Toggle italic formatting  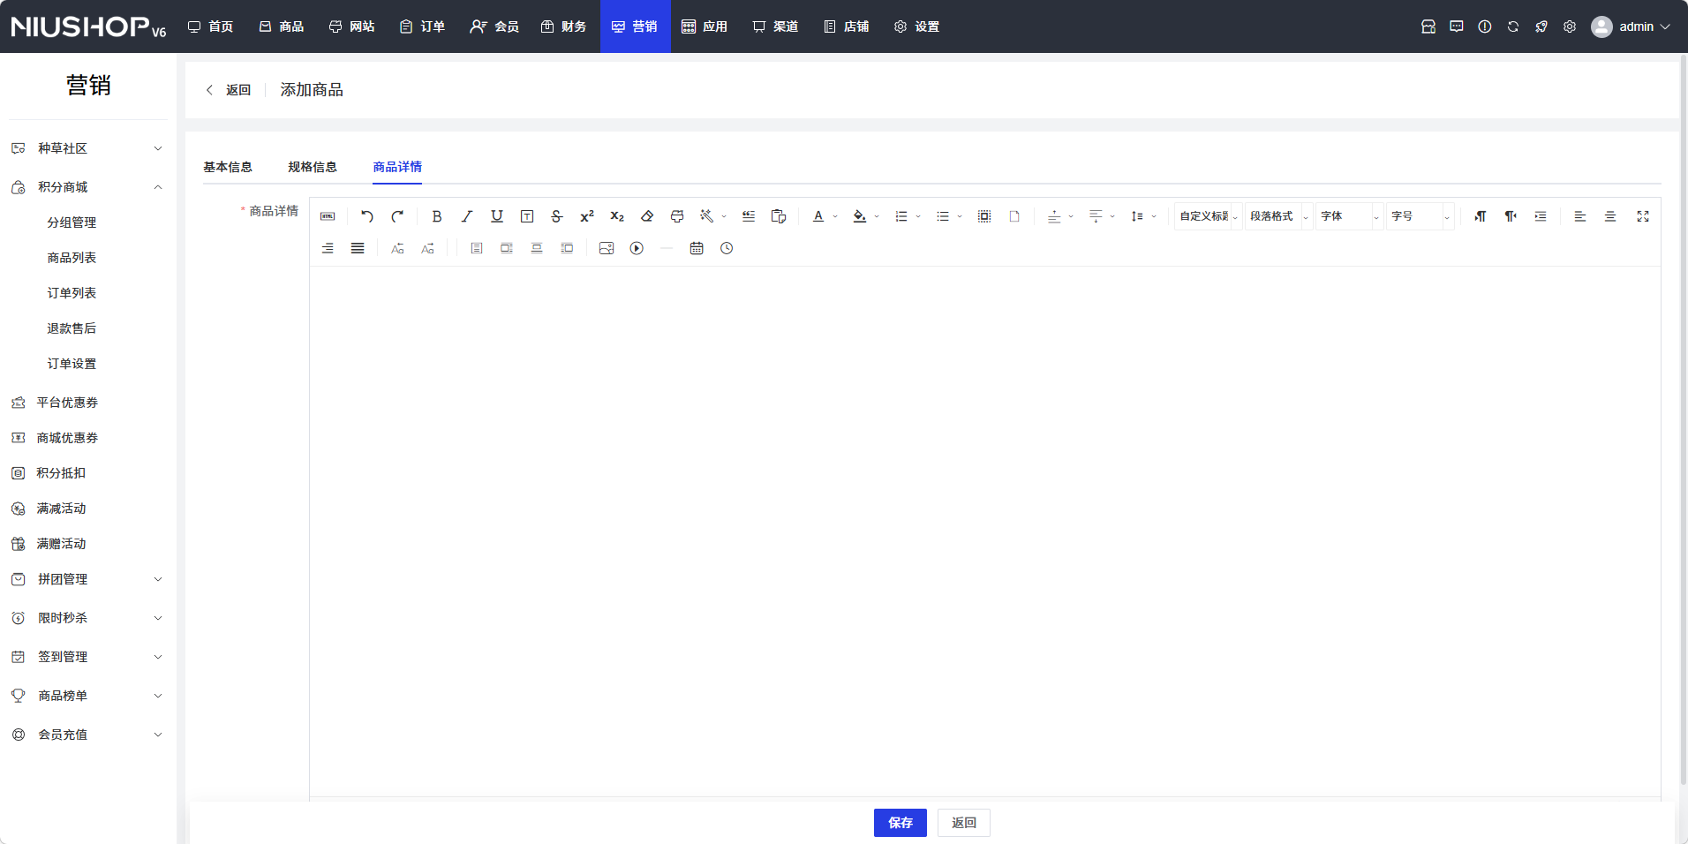click(x=466, y=216)
